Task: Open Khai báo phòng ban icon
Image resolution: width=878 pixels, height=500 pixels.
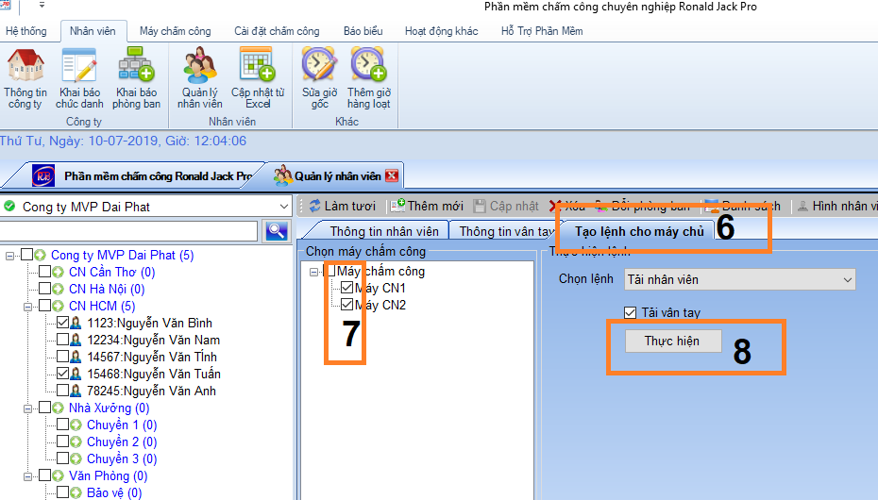Action: [x=136, y=65]
